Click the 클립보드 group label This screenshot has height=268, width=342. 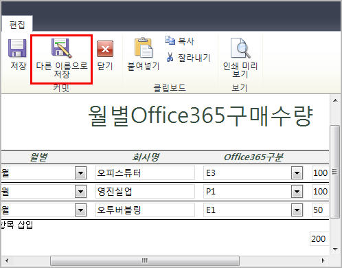click(x=170, y=88)
